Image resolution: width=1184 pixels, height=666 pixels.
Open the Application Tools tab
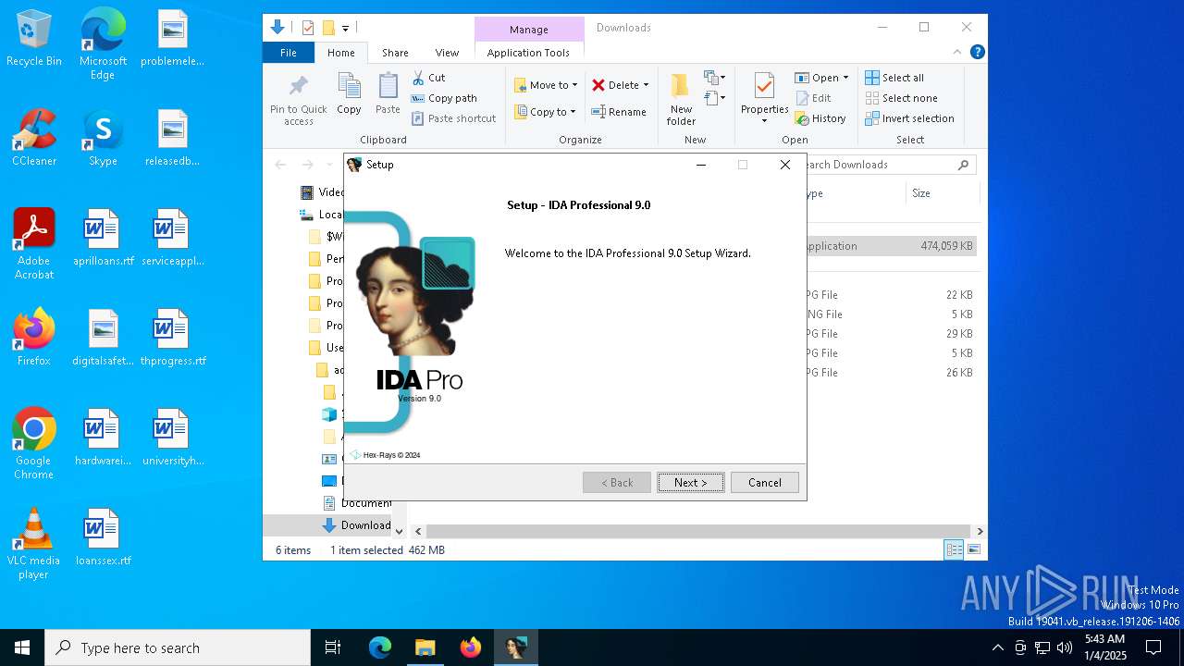point(528,53)
